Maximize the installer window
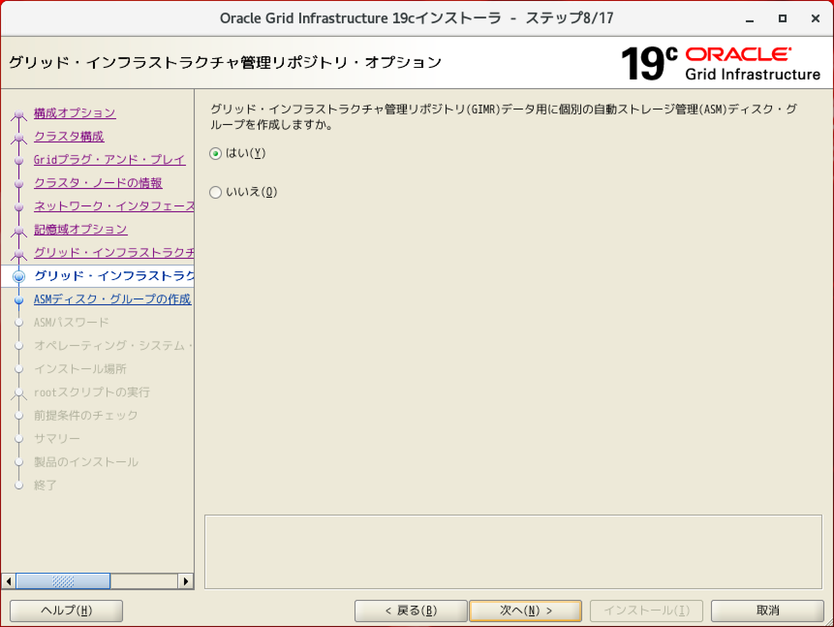 (782, 18)
